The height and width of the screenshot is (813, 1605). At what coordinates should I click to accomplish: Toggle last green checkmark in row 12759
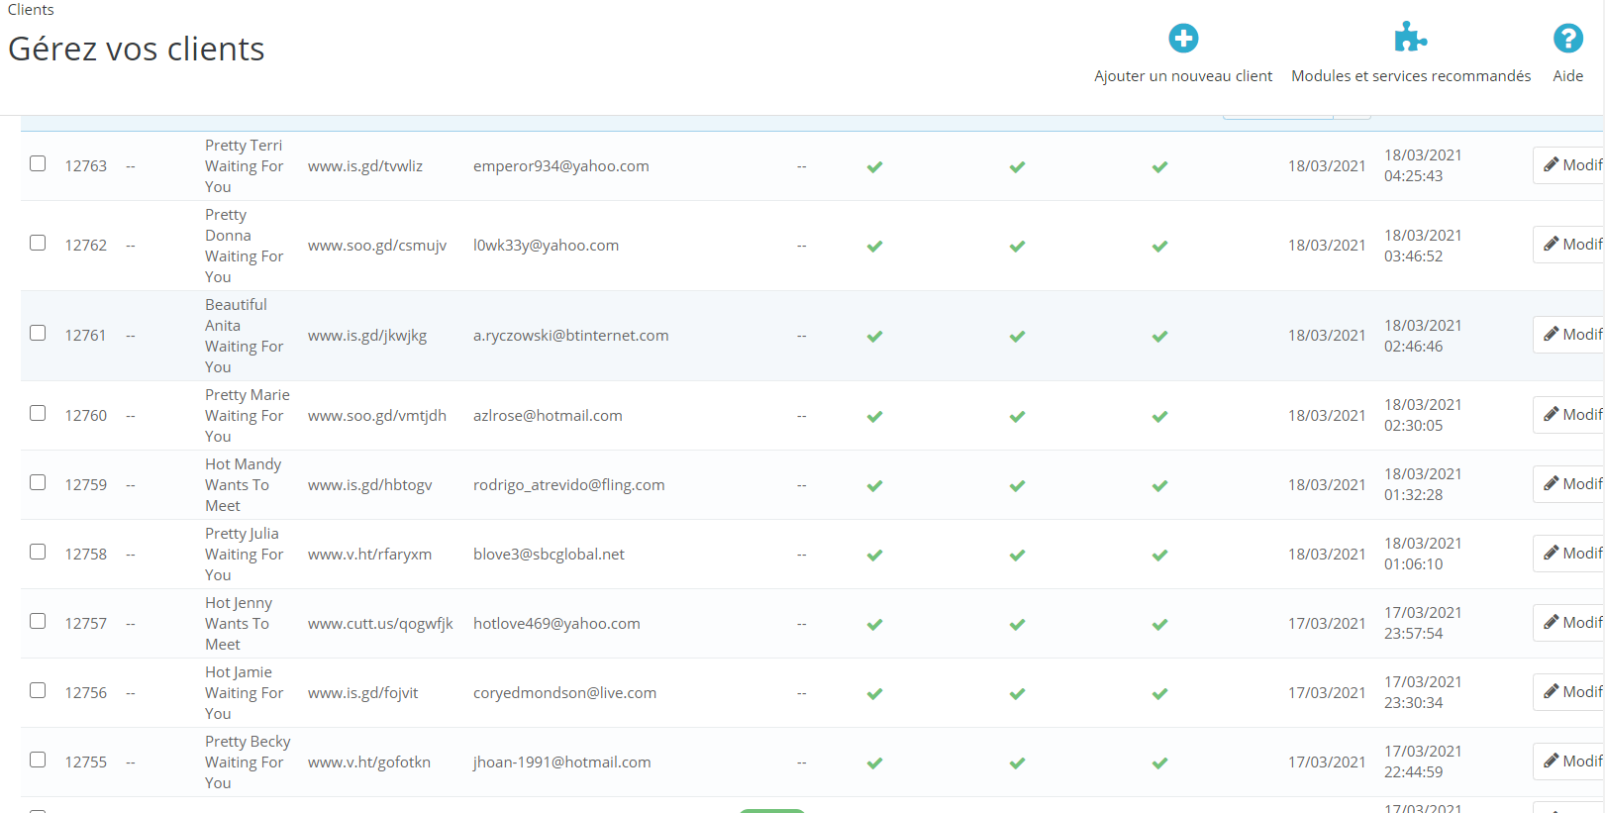tap(1159, 486)
